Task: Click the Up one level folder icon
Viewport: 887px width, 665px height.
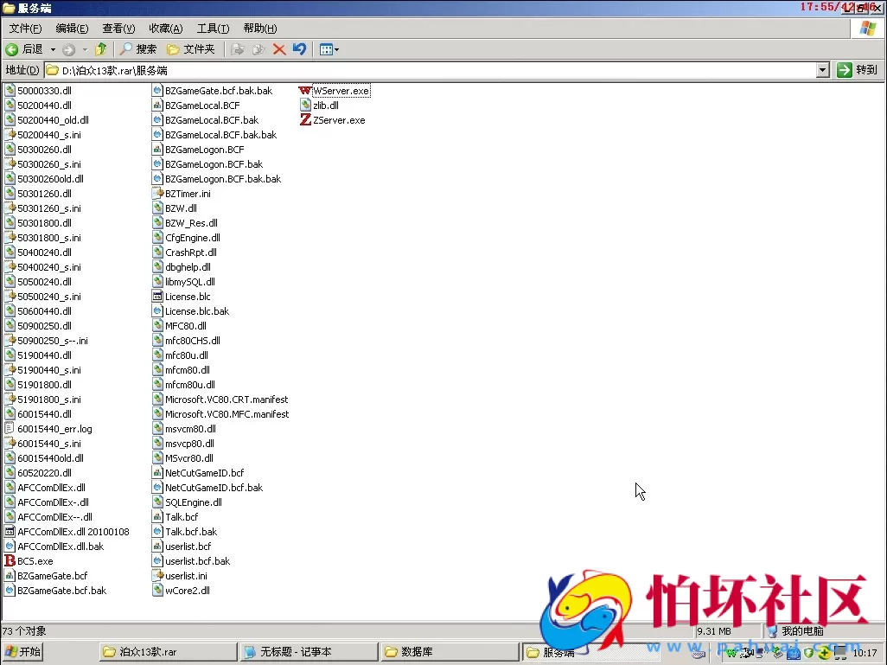Action: coord(101,49)
